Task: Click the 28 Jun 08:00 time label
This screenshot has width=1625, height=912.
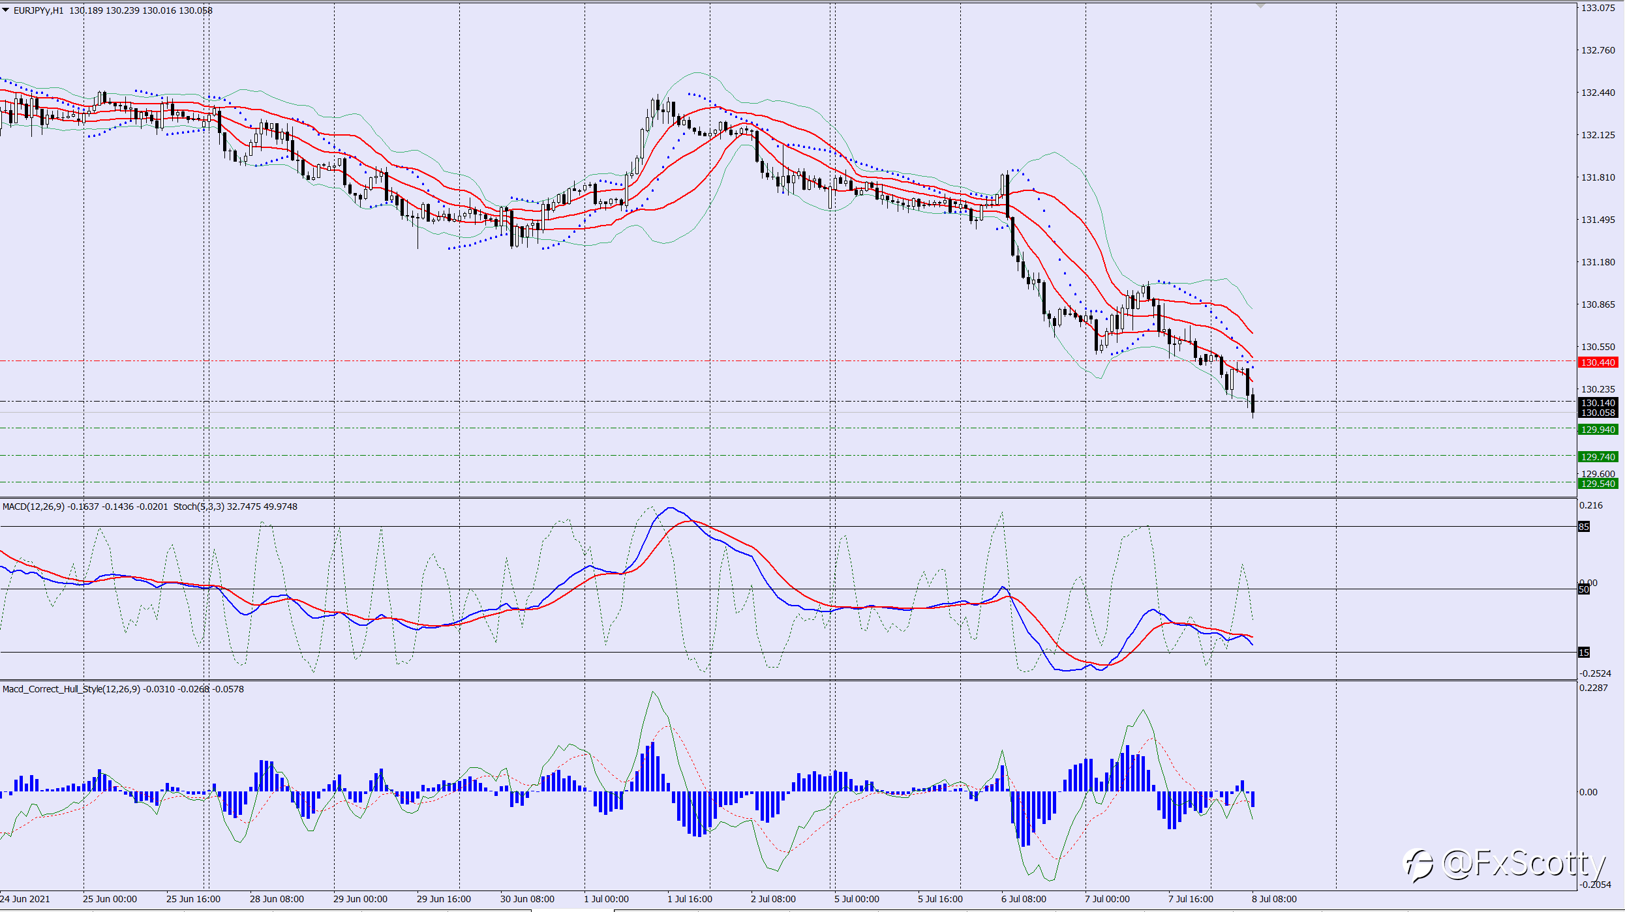Action: 277,899
